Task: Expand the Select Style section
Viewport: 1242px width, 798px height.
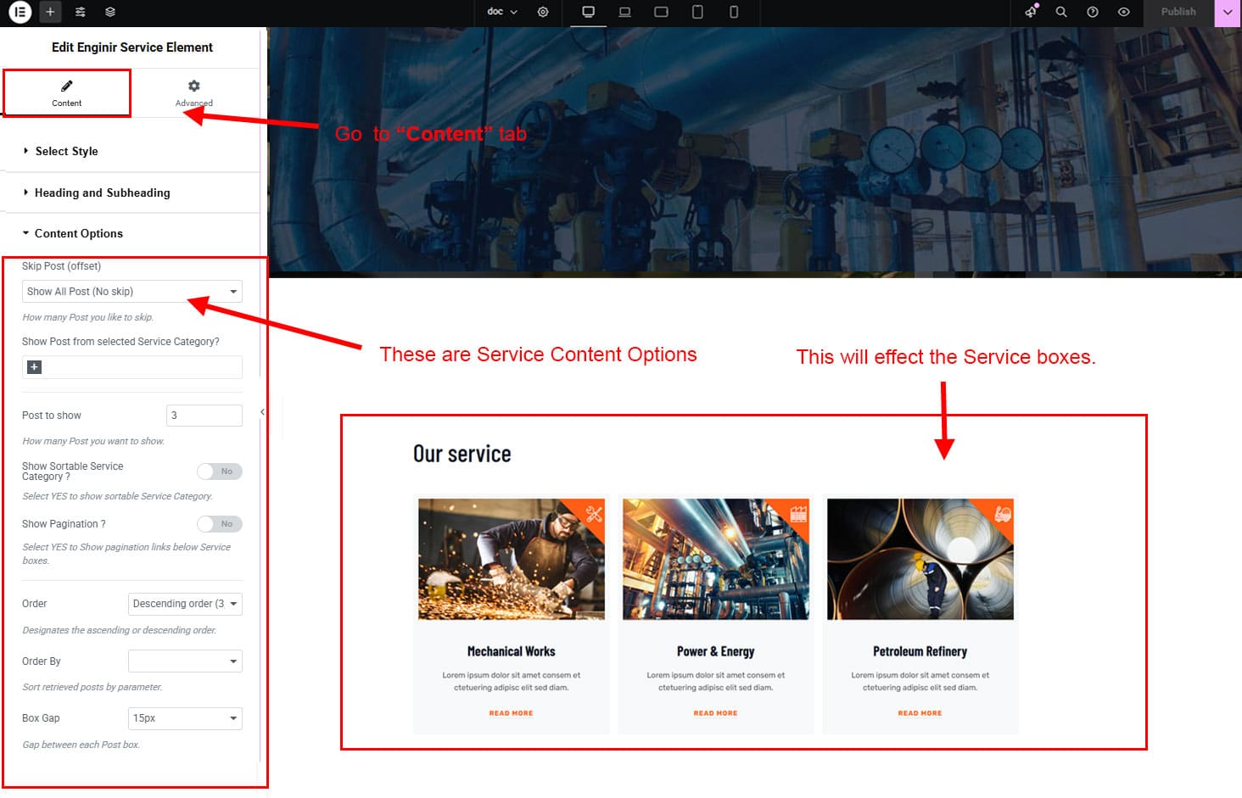Action: pyautogui.click(x=66, y=151)
